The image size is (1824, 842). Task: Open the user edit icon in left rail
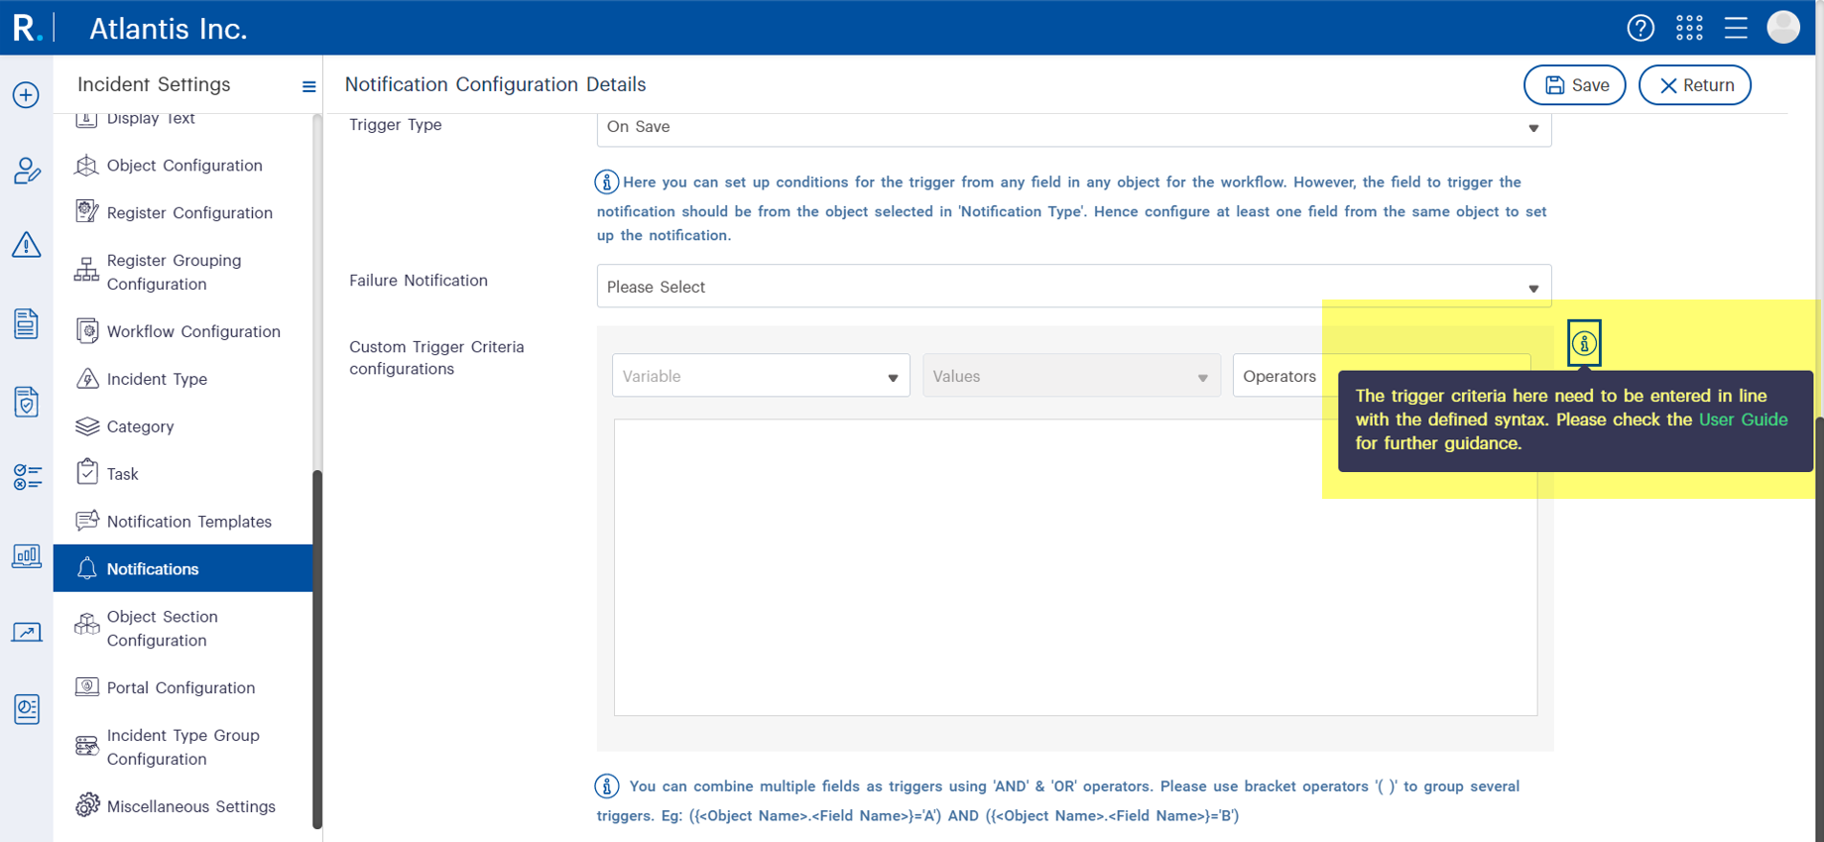[x=27, y=171]
